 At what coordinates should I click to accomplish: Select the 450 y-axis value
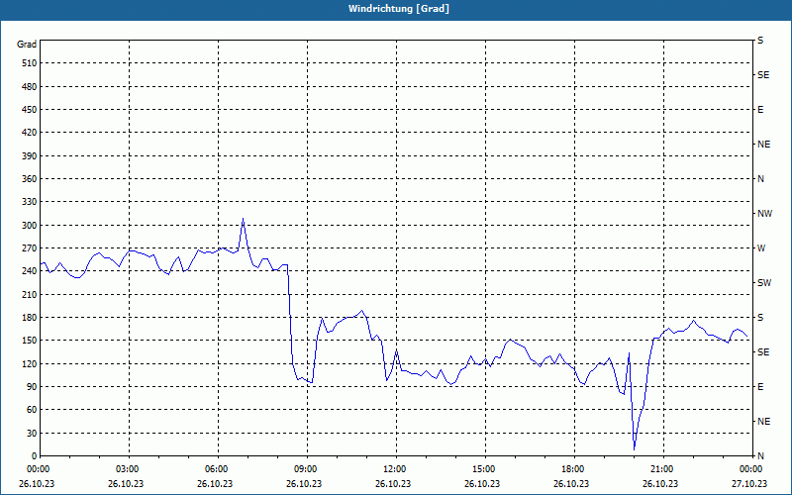(30, 110)
